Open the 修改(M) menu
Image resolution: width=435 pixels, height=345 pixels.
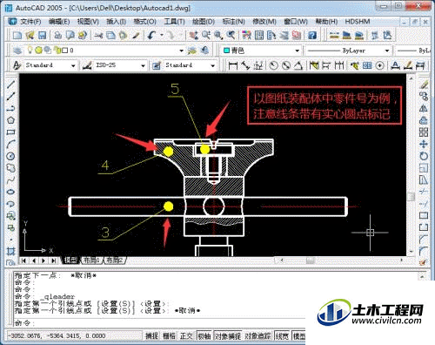click(x=264, y=22)
